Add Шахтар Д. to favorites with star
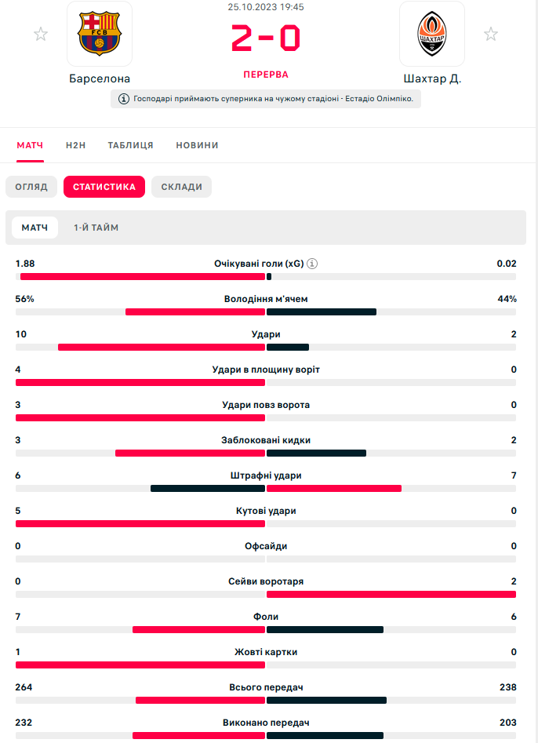 [491, 34]
